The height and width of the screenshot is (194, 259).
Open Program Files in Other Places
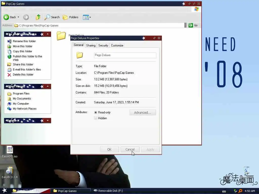[21, 93]
